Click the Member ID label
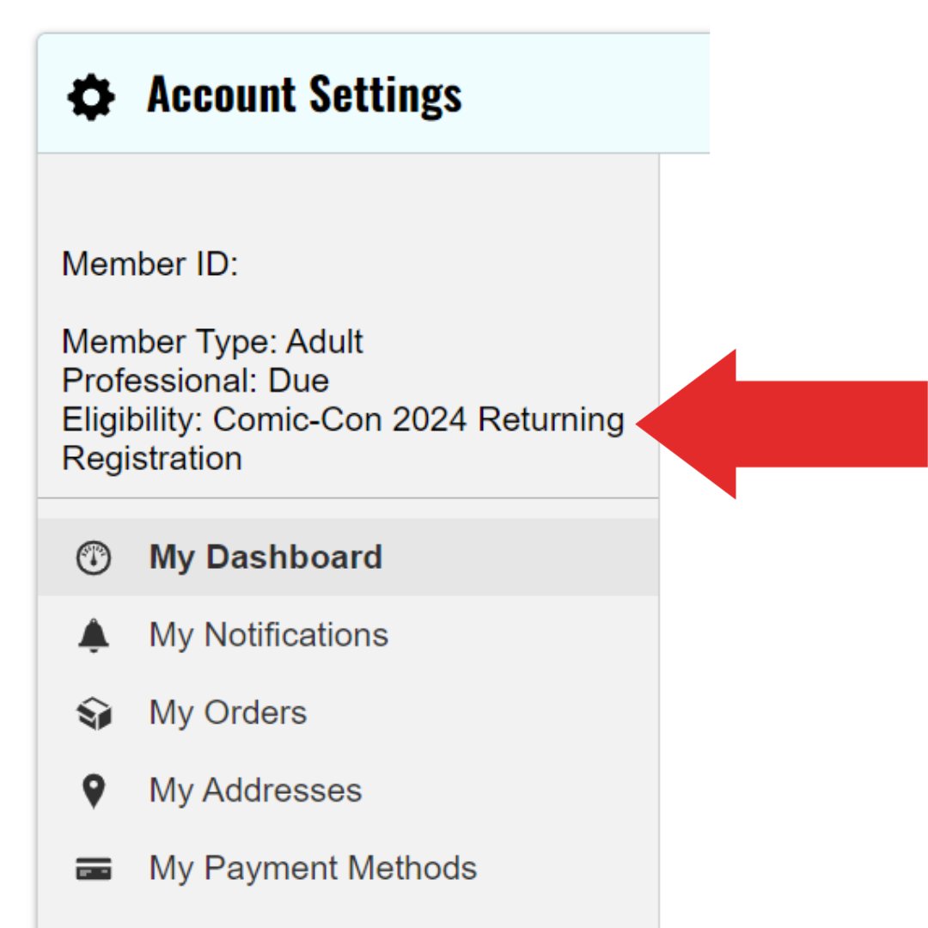Image resolution: width=928 pixels, height=928 pixels. [150, 264]
